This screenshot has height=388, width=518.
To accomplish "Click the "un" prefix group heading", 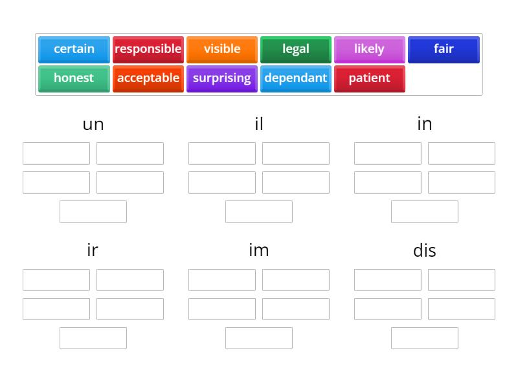I will pos(93,124).
